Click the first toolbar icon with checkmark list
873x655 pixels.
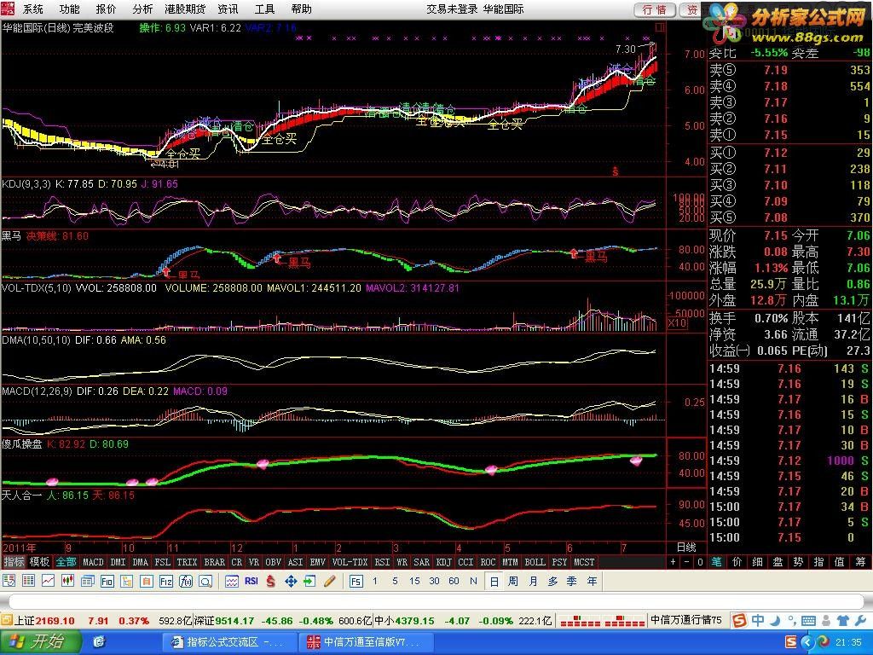tap(9, 582)
